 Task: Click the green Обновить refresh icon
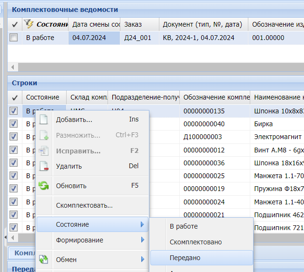[44, 186]
